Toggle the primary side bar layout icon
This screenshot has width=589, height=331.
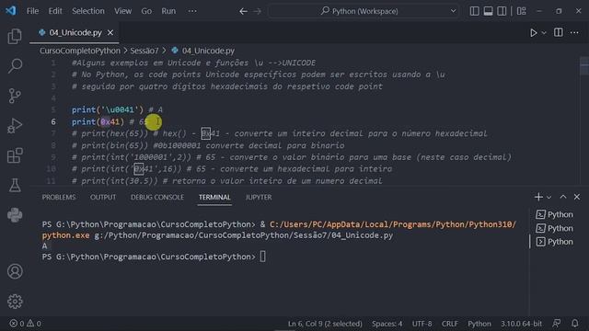point(475,11)
